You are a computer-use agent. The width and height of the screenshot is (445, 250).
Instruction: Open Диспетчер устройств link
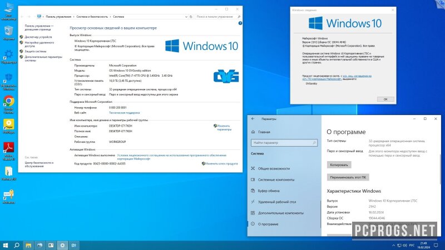tap(38, 37)
